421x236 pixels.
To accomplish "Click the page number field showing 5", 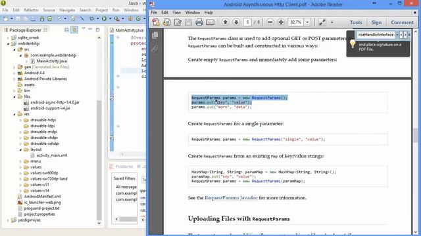I will [247, 22].
